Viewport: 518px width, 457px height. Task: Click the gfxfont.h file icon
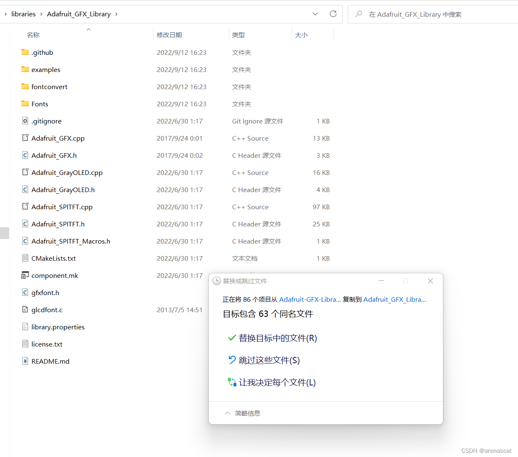[x=25, y=293]
